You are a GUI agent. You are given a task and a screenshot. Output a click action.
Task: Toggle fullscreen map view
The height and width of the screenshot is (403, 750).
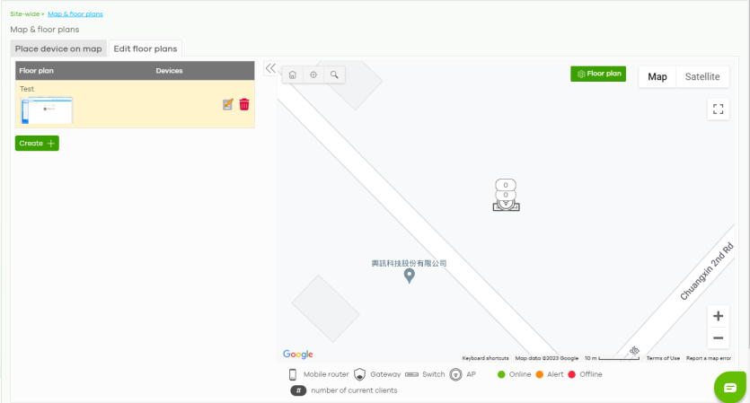click(x=718, y=110)
